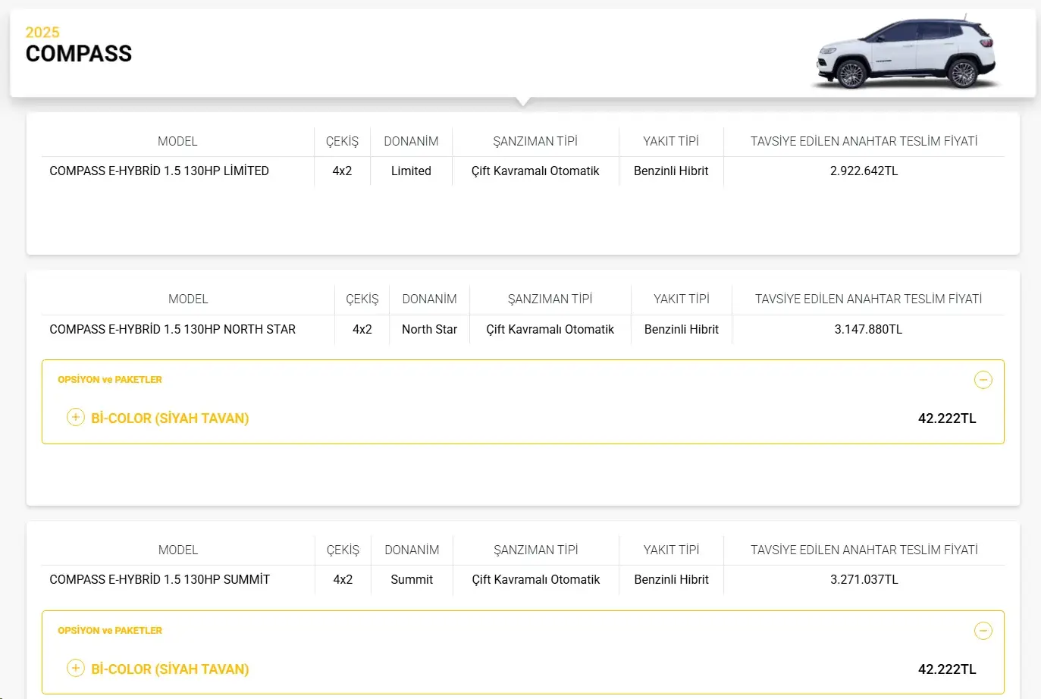Select COMPASS E-HYBRİD 1.5 130HP NORTH STAR row
Screen dimensions: 1041x699
tap(523, 330)
